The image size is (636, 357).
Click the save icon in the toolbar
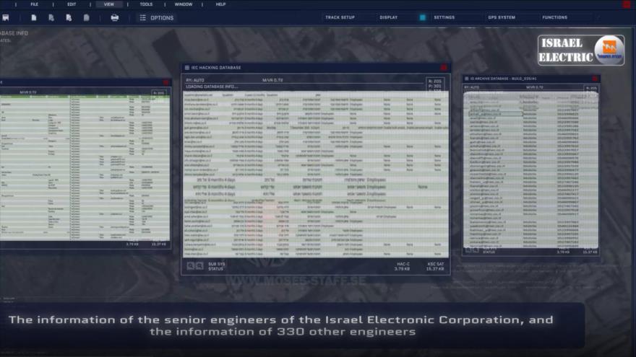coord(6,18)
